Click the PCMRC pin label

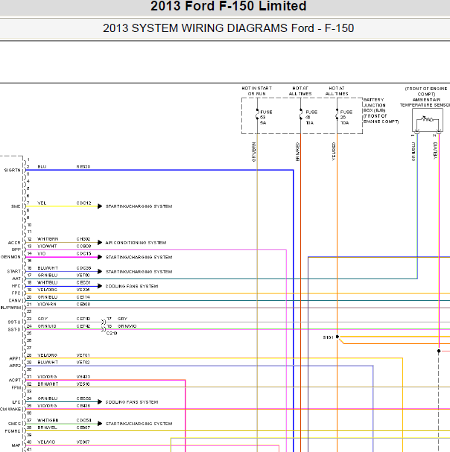[x=13, y=431]
